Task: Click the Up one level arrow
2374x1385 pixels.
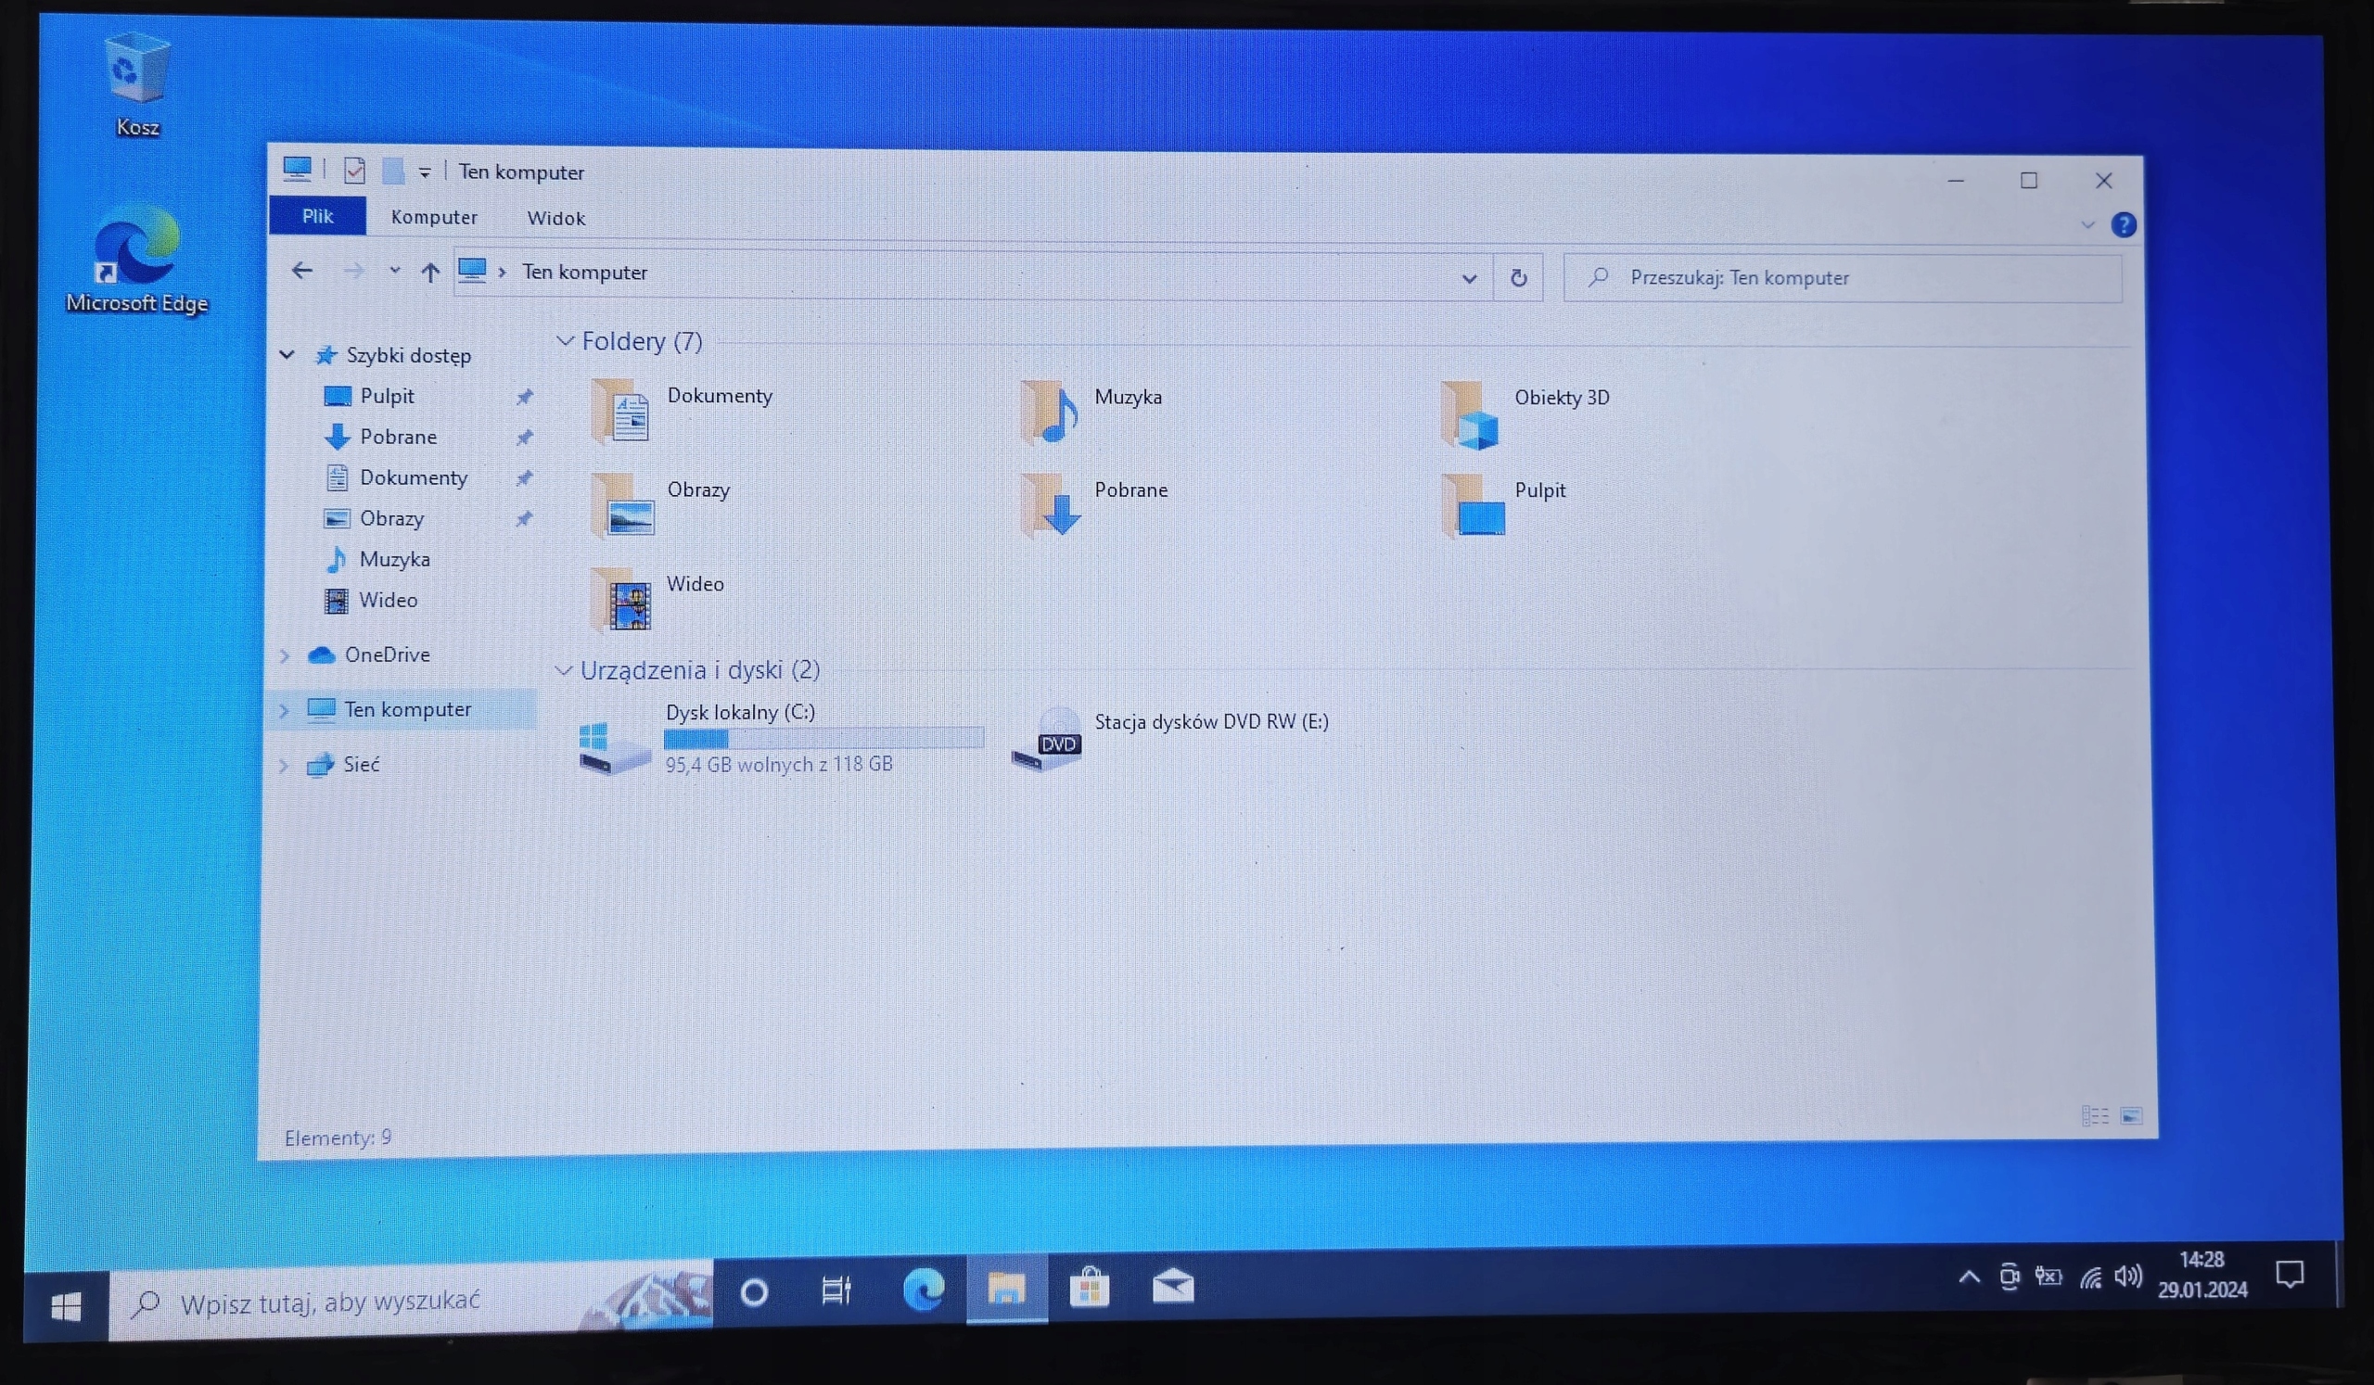Action: 429,273
